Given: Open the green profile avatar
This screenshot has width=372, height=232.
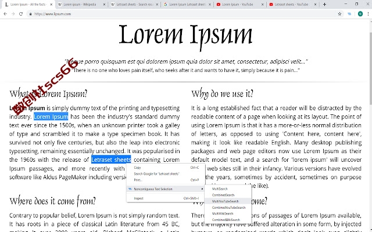Looking at the screenshot, I should point(360,14).
